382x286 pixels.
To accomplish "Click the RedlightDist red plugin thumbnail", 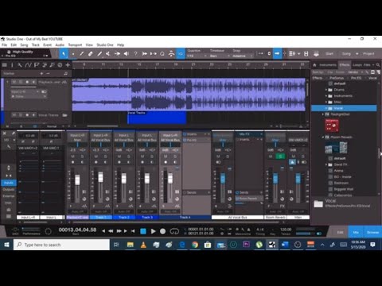I will (332, 126).
